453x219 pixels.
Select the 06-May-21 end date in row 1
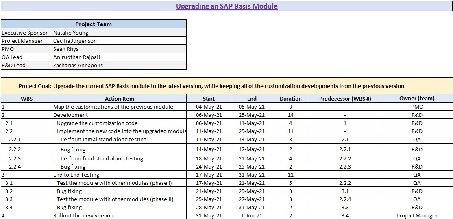pos(252,107)
